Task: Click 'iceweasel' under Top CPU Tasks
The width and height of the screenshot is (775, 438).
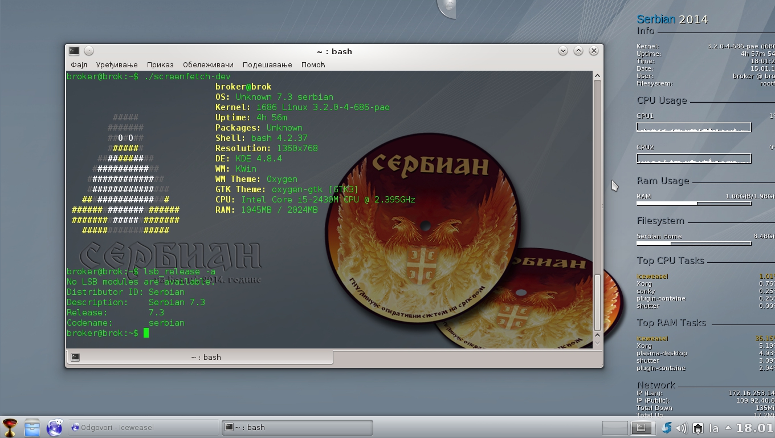Action: point(652,276)
